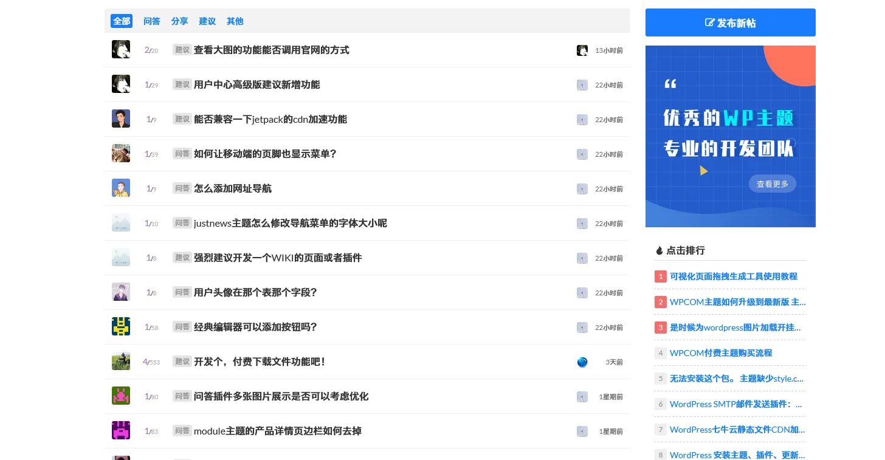The image size is (885, 460).
Task: Open 可视化页面拖拽生成工具使用教程 link
Action: [733, 276]
